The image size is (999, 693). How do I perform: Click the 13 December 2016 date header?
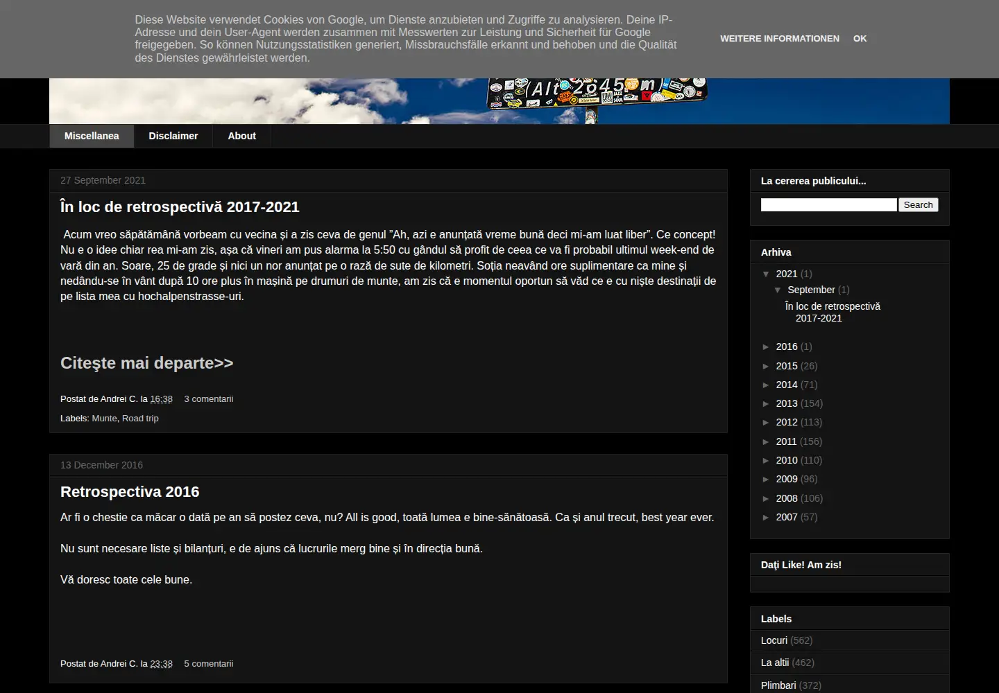101,465
